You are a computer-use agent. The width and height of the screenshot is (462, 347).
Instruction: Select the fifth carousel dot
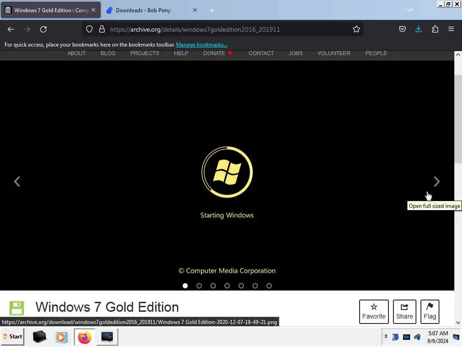[x=241, y=286]
